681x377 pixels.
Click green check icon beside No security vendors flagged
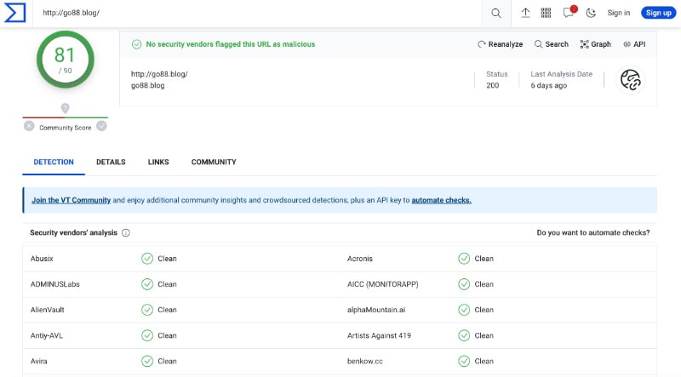[x=137, y=44]
